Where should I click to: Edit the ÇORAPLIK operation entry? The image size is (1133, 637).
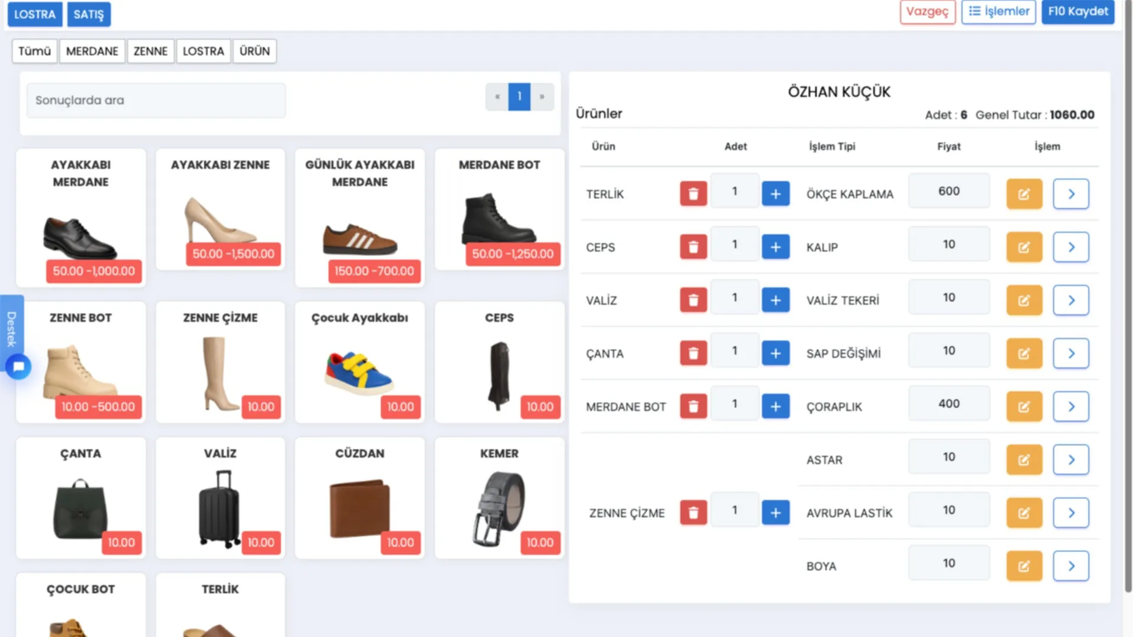click(x=1024, y=406)
